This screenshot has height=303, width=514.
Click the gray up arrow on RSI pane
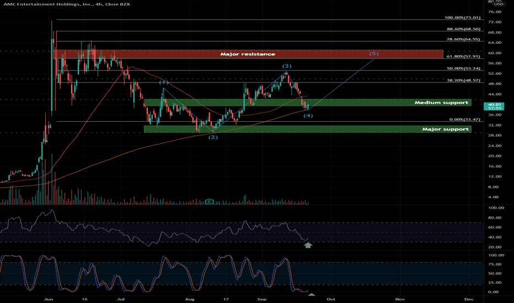coord(308,245)
